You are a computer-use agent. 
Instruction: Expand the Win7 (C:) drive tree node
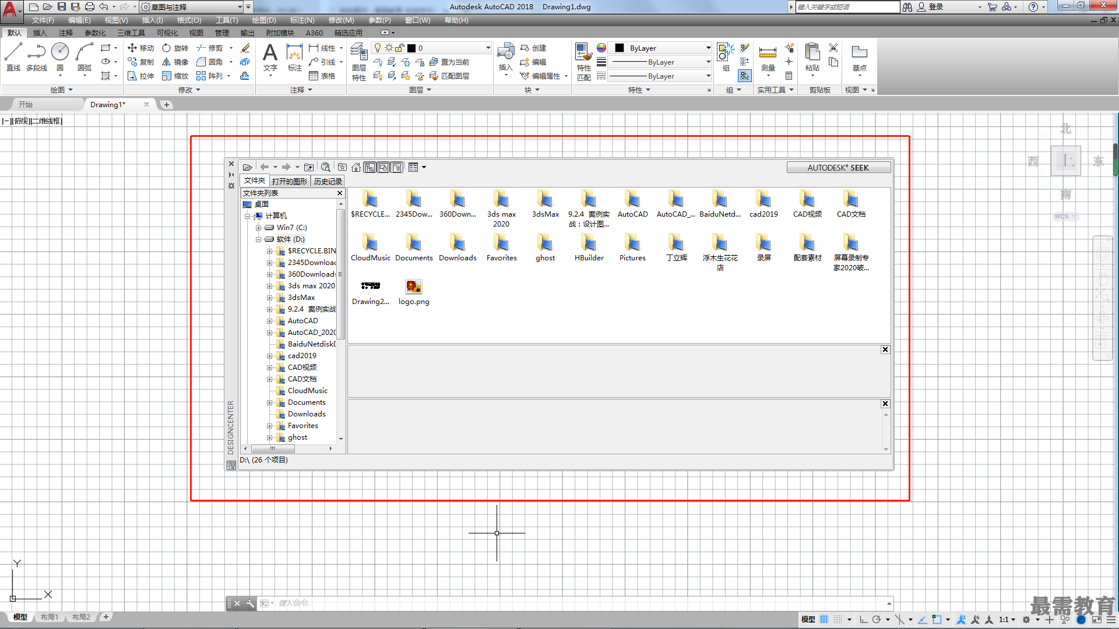tap(258, 228)
